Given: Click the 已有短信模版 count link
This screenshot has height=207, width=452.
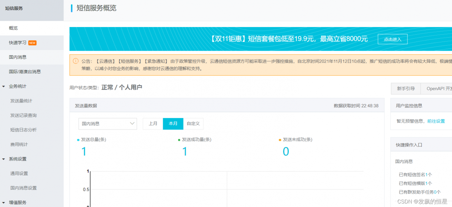Looking at the screenshot, I should click(427, 183).
